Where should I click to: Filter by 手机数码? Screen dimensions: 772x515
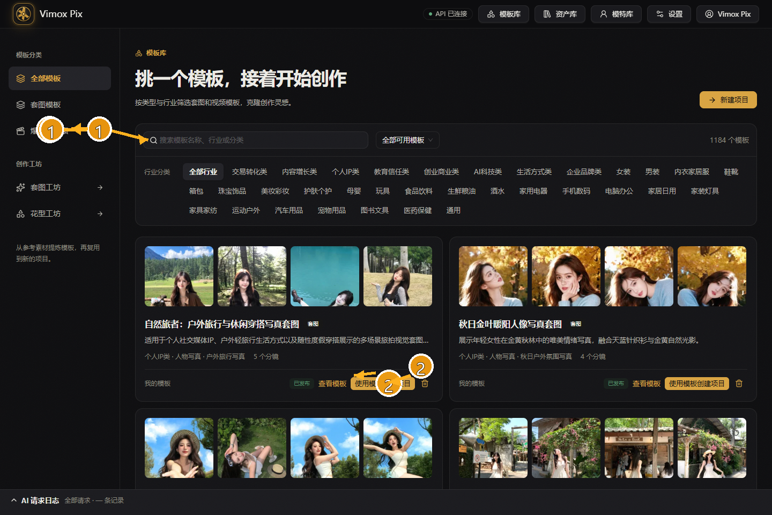coord(576,191)
